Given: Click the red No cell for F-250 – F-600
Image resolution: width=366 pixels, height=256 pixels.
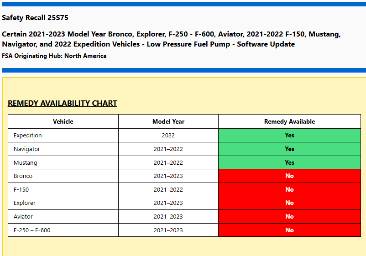Looking at the screenshot, I should (289, 230).
